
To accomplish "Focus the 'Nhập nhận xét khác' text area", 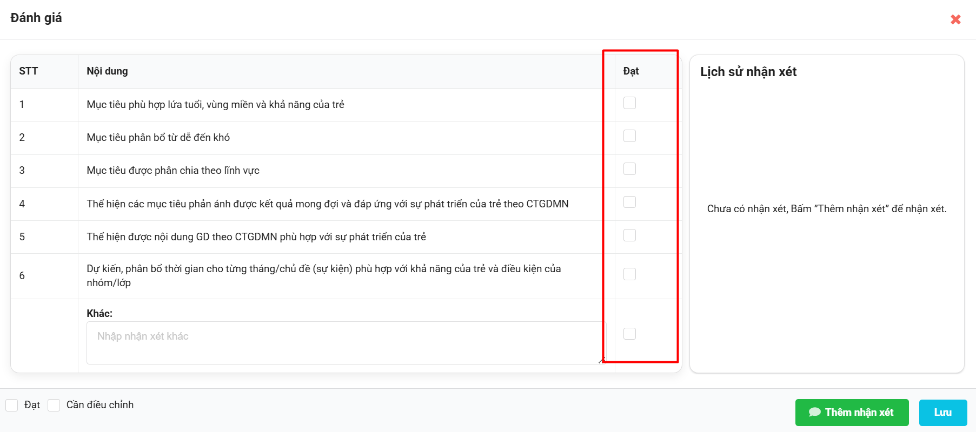I will coord(346,343).
